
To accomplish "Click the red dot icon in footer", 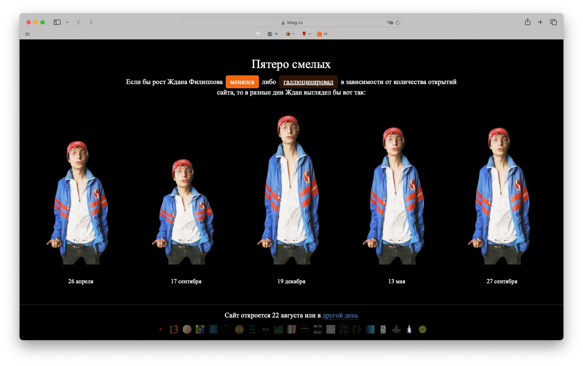I will click(x=160, y=329).
